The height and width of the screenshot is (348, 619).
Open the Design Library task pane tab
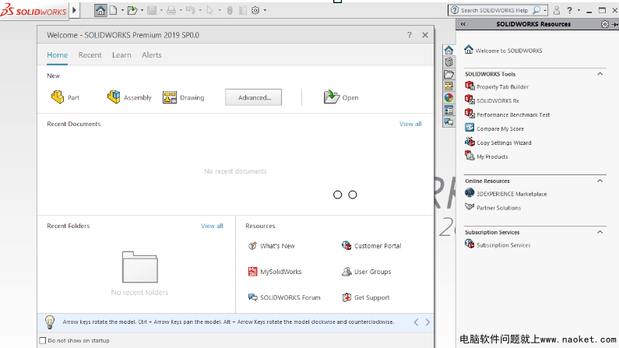coord(448,62)
